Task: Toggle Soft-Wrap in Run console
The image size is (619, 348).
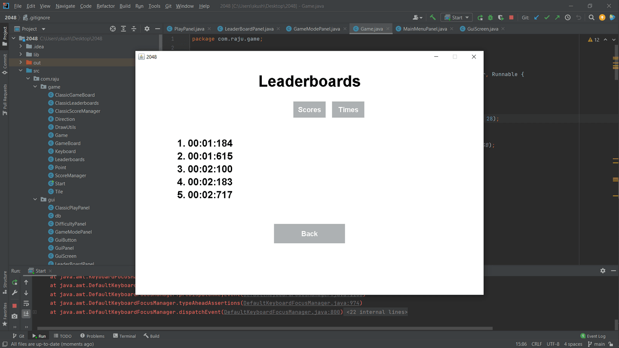Action: (26, 303)
